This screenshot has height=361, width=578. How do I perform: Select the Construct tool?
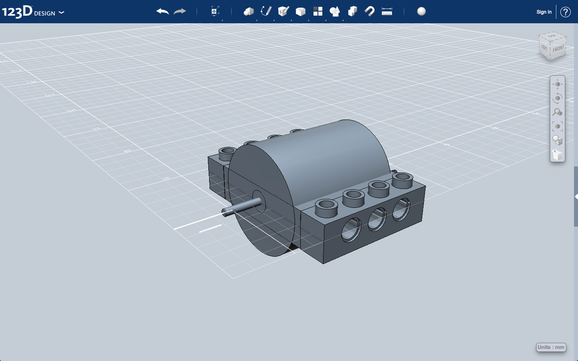tap(283, 12)
